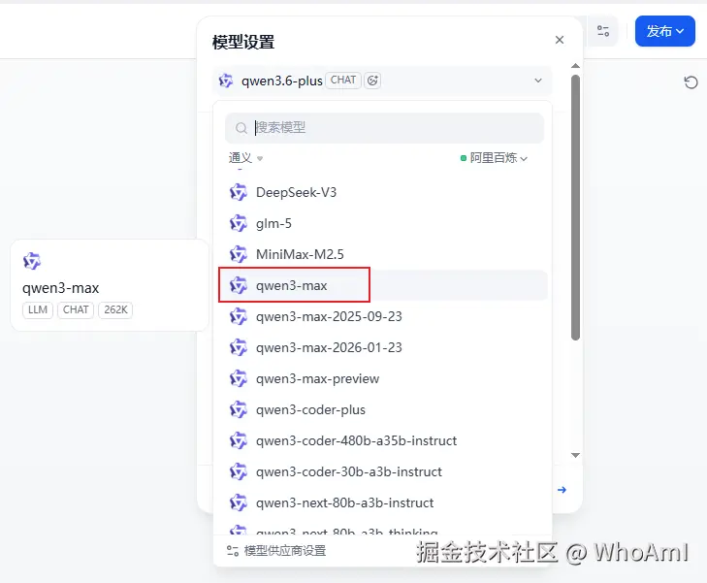Click the scrollbar down arrow
The image size is (707, 583).
(575, 455)
